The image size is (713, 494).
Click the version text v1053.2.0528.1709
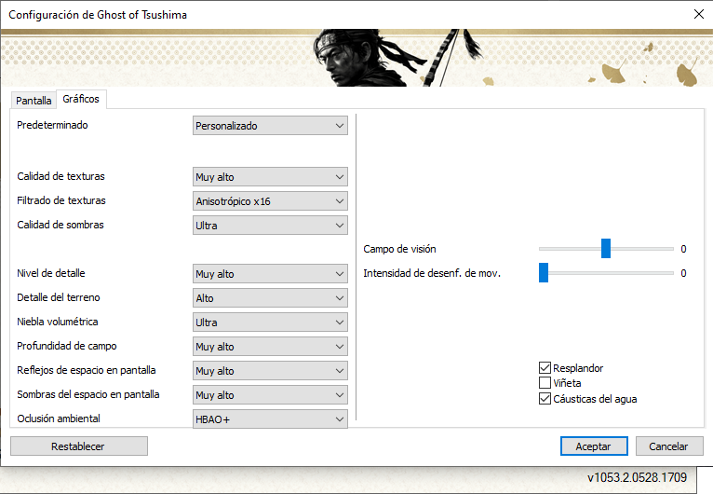637,477
